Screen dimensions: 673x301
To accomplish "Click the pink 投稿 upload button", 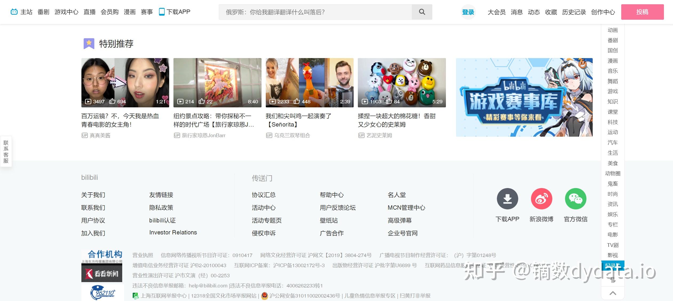I will (642, 12).
